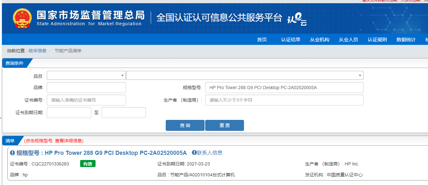Screen dimensions: 428x185
Task: Click the expiry date 2027-03-23
Action: (198, 164)
